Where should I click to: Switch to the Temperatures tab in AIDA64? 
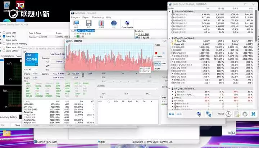click(7, 56)
